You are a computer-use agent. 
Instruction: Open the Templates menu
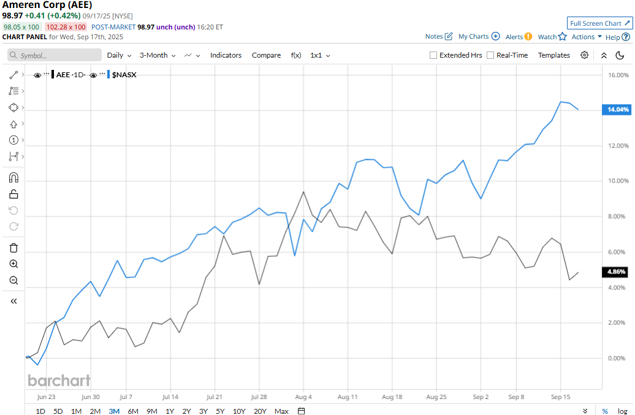tap(553, 55)
